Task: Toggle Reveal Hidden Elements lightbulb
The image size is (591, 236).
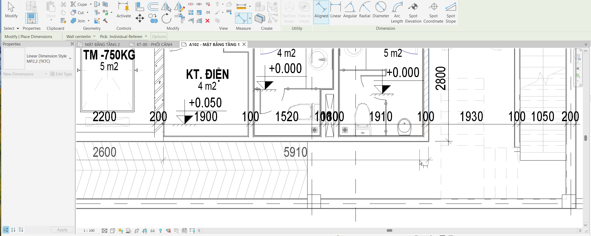Action: click(161, 230)
